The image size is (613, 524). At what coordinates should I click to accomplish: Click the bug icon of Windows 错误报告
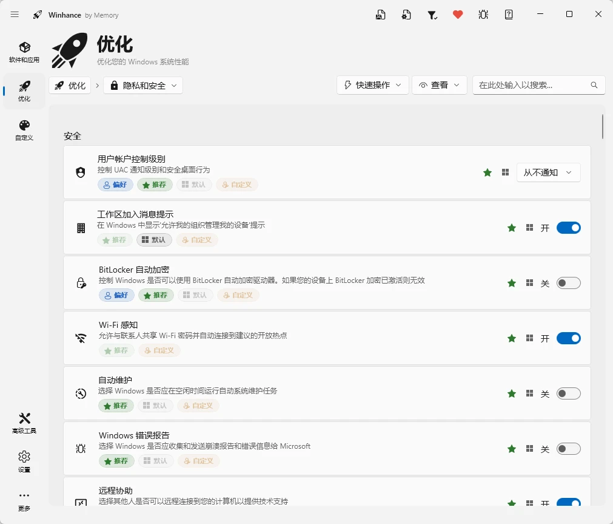click(x=81, y=449)
